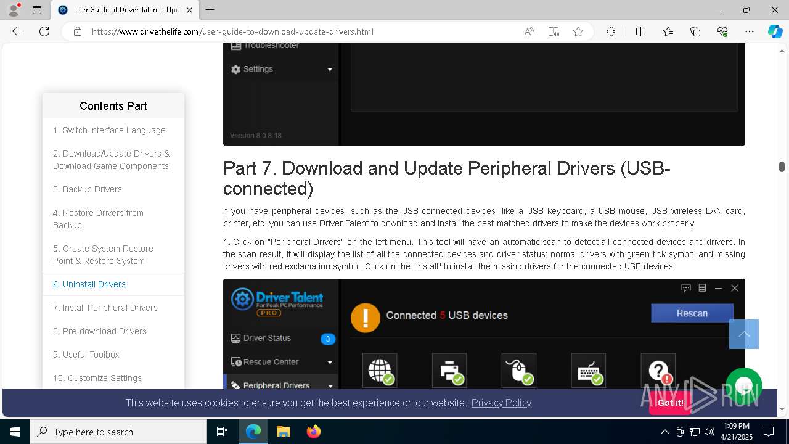Open File Explorer from the taskbar
Screen dimensions: 789x444
click(283, 432)
